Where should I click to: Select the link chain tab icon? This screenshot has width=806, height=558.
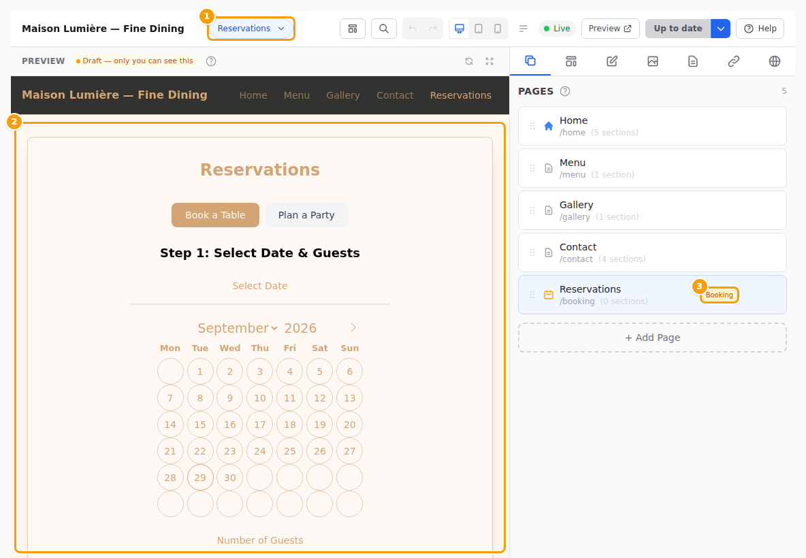(x=734, y=62)
